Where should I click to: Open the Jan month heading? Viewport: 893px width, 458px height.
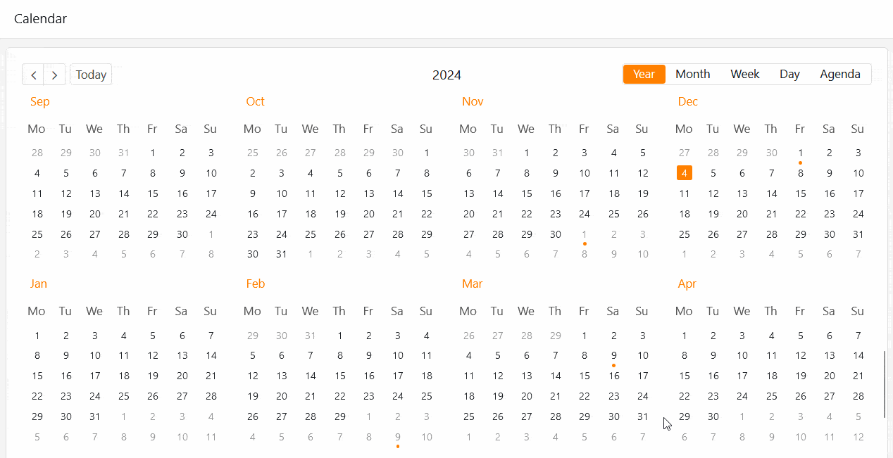tap(39, 284)
